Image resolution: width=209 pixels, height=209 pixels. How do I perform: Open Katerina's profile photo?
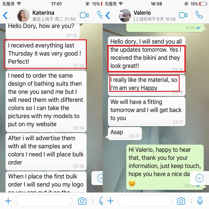click(23, 15)
